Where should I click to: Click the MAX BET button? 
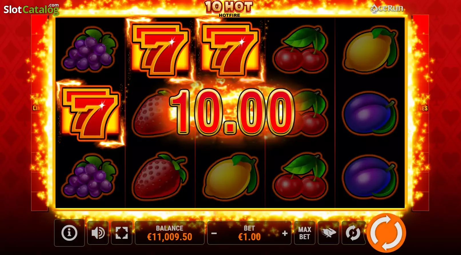point(305,233)
